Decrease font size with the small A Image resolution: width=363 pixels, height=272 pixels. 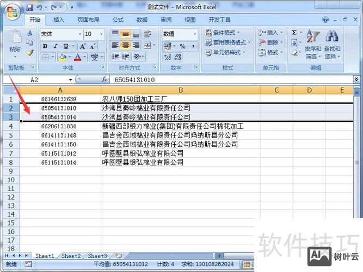[x=93, y=46]
